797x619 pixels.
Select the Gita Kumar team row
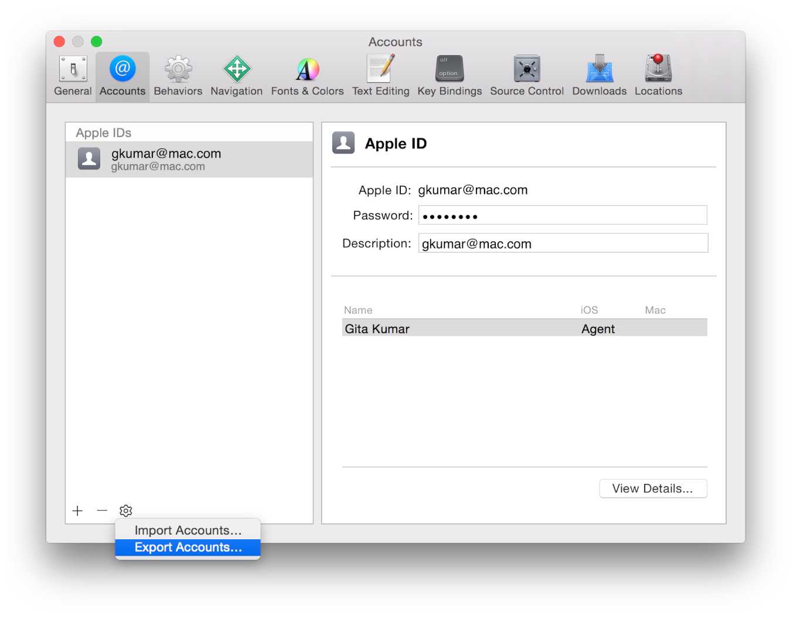click(524, 329)
